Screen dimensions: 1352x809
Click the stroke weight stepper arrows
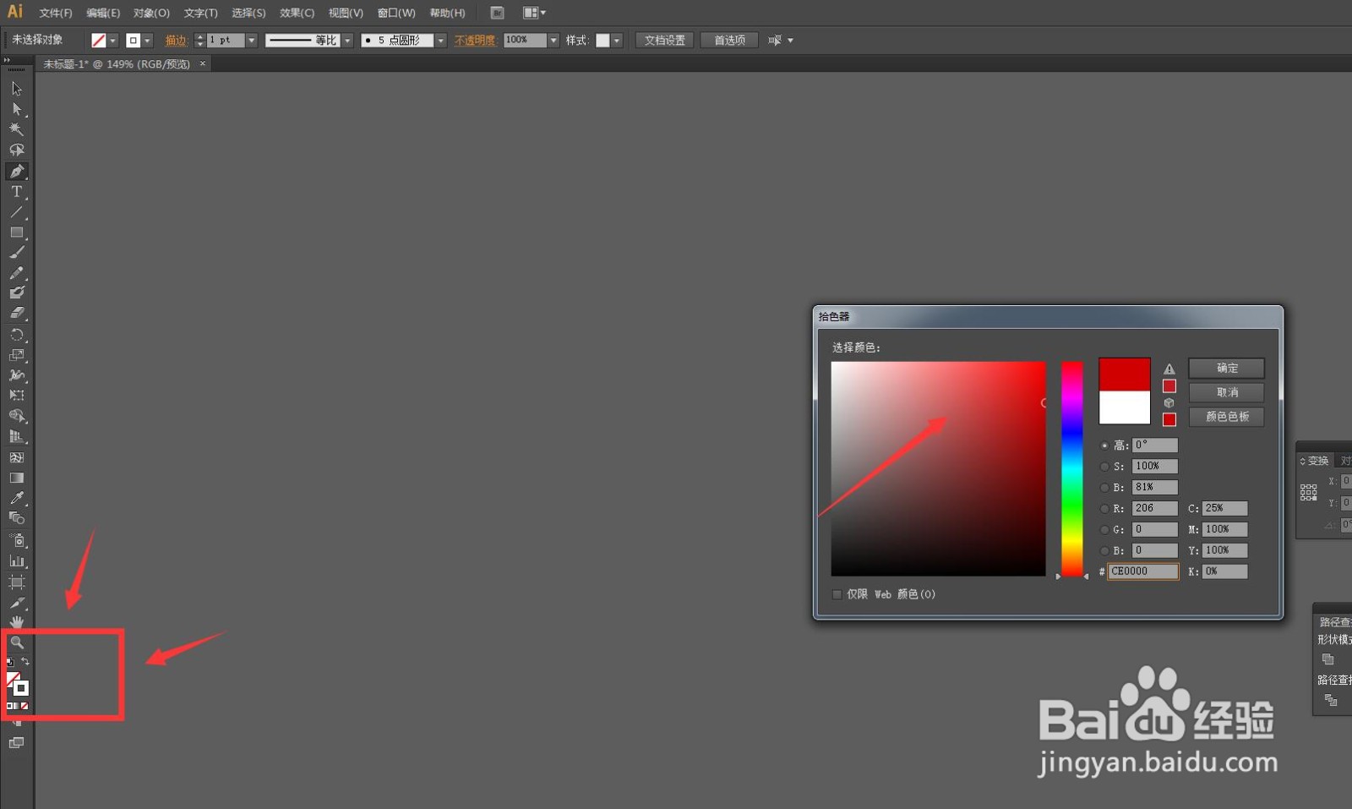199,41
